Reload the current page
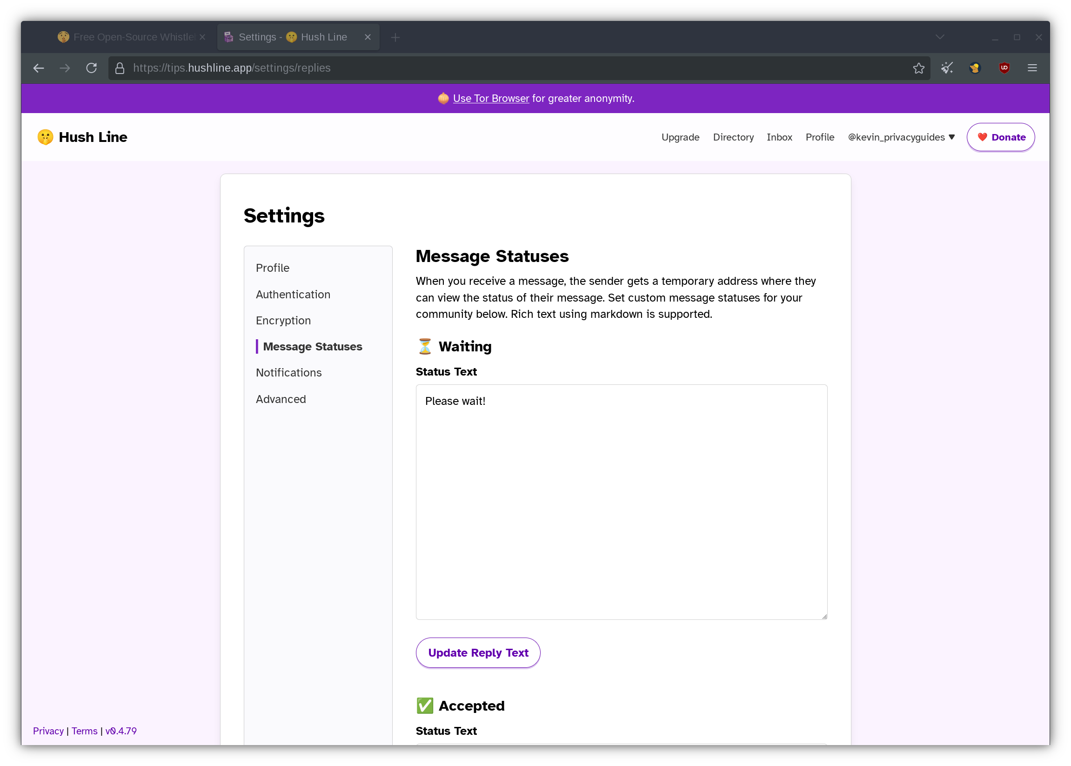1071x766 pixels. pos(92,68)
